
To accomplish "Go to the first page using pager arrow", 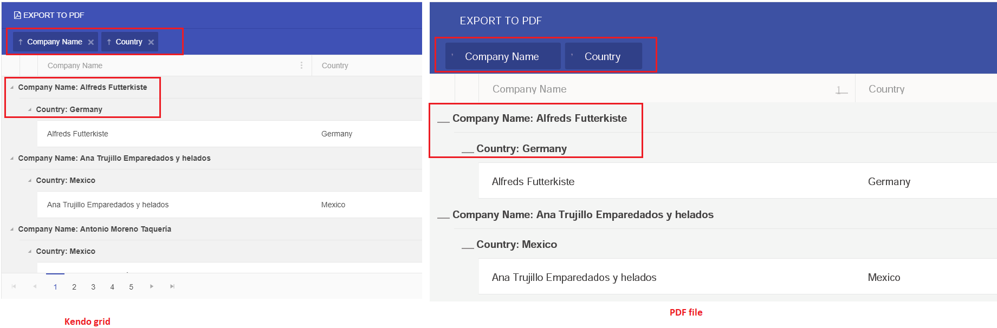I will point(14,286).
